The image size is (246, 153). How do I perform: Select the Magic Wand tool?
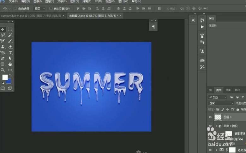10,35
